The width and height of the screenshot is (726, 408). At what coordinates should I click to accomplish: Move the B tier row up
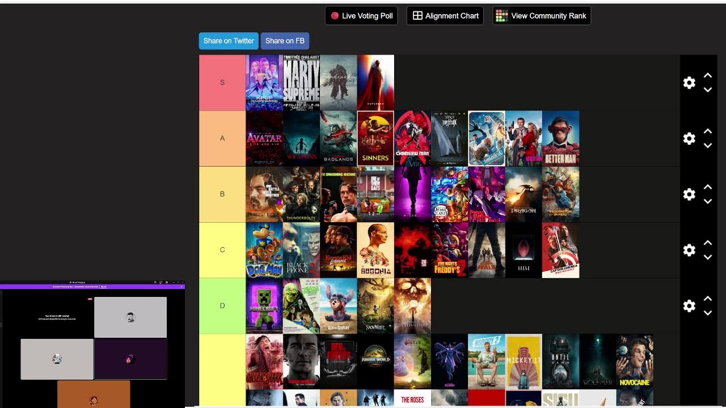(707, 187)
